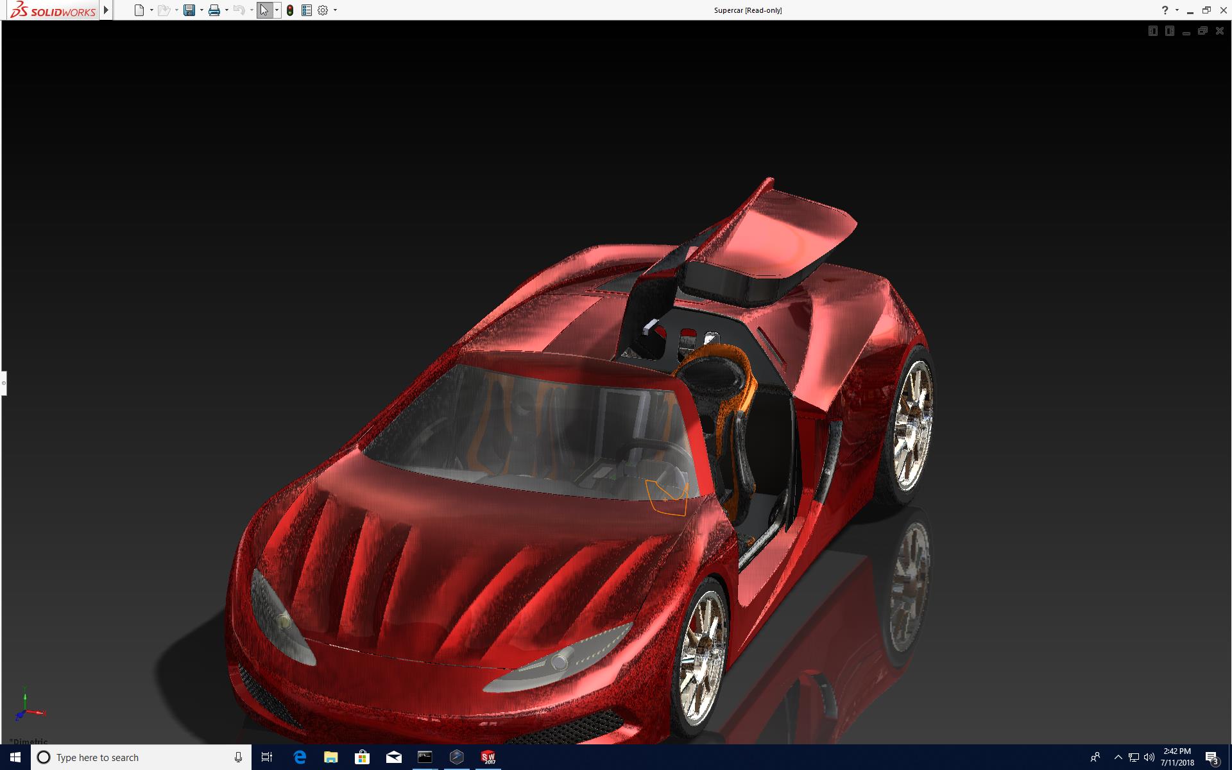Click the Help question mark icon
Image resolution: width=1232 pixels, height=770 pixels.
coord(1165,10)
